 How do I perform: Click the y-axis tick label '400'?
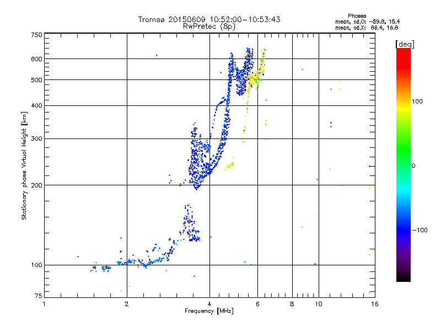[x=36, y=105]
